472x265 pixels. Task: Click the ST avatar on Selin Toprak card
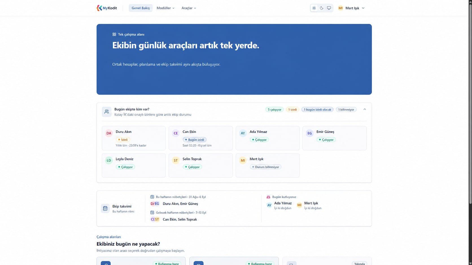point(176,160)
